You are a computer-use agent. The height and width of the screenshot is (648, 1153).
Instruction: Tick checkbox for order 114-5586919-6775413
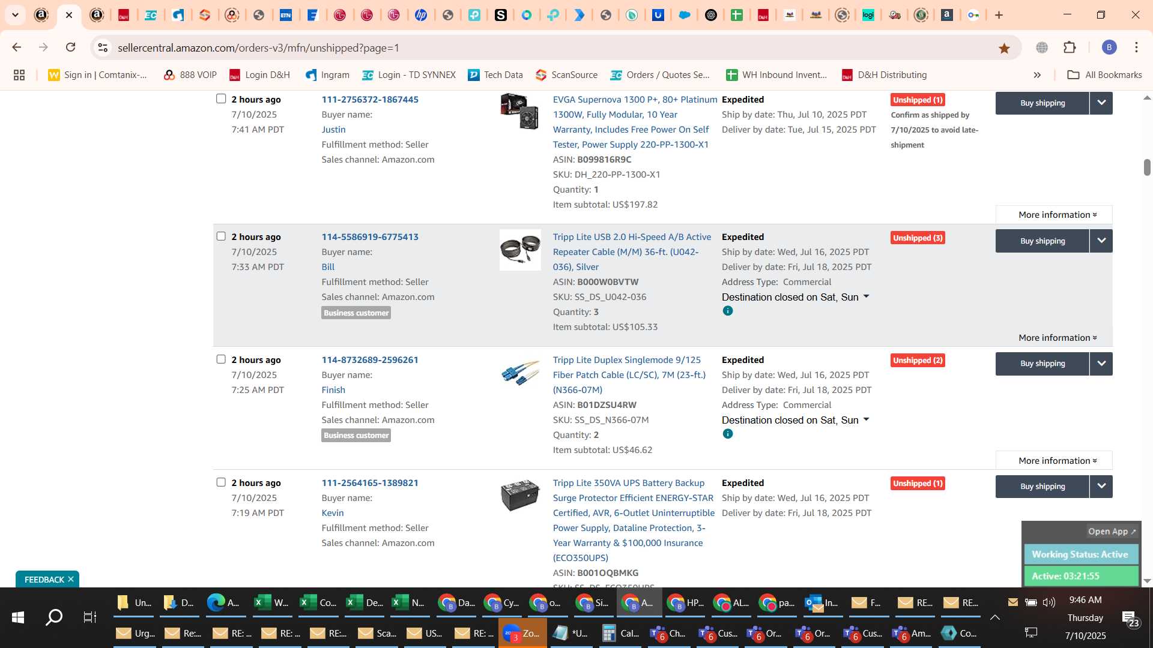(221, 236)
